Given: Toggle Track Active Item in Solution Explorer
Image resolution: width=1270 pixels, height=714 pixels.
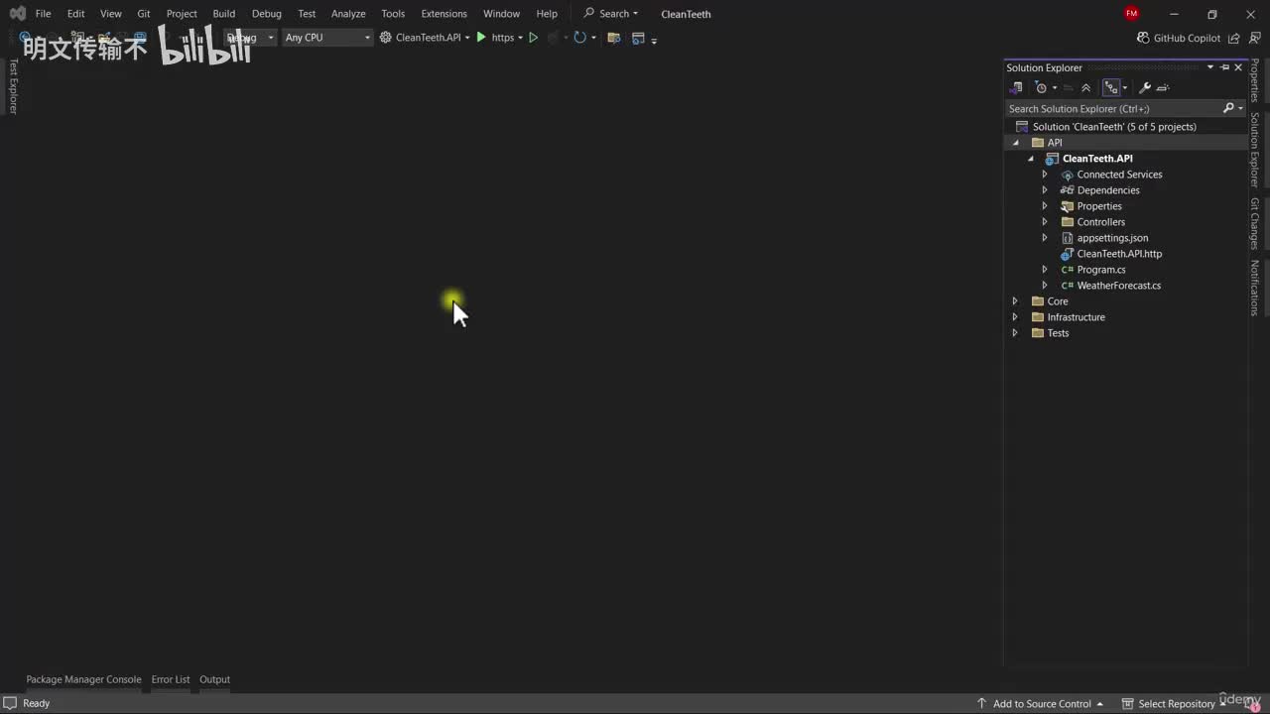Looking at the screenshot, I should tap(1111, 88).
